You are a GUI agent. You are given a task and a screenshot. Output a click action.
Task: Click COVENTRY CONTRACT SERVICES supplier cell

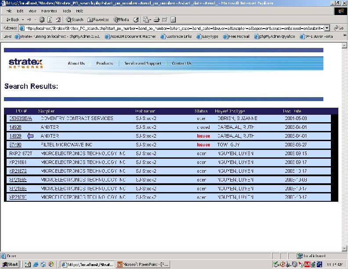[77, 118]
